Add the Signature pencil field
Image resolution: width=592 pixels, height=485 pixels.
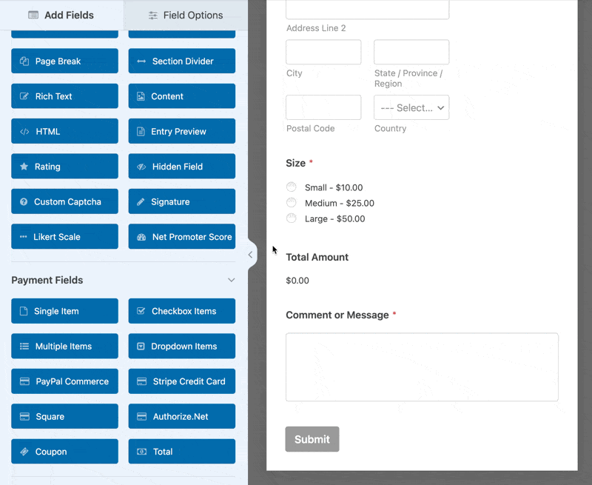[181, 201]
